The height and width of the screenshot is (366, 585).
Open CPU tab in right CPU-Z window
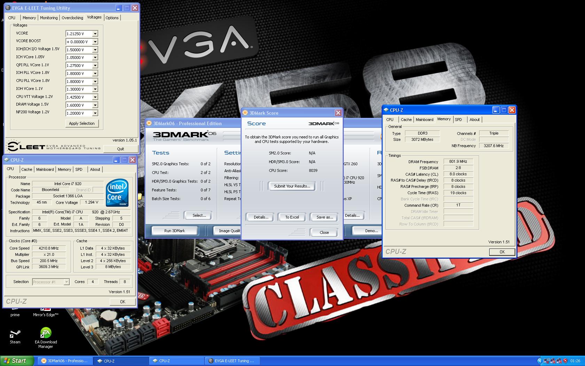(390, 120)
